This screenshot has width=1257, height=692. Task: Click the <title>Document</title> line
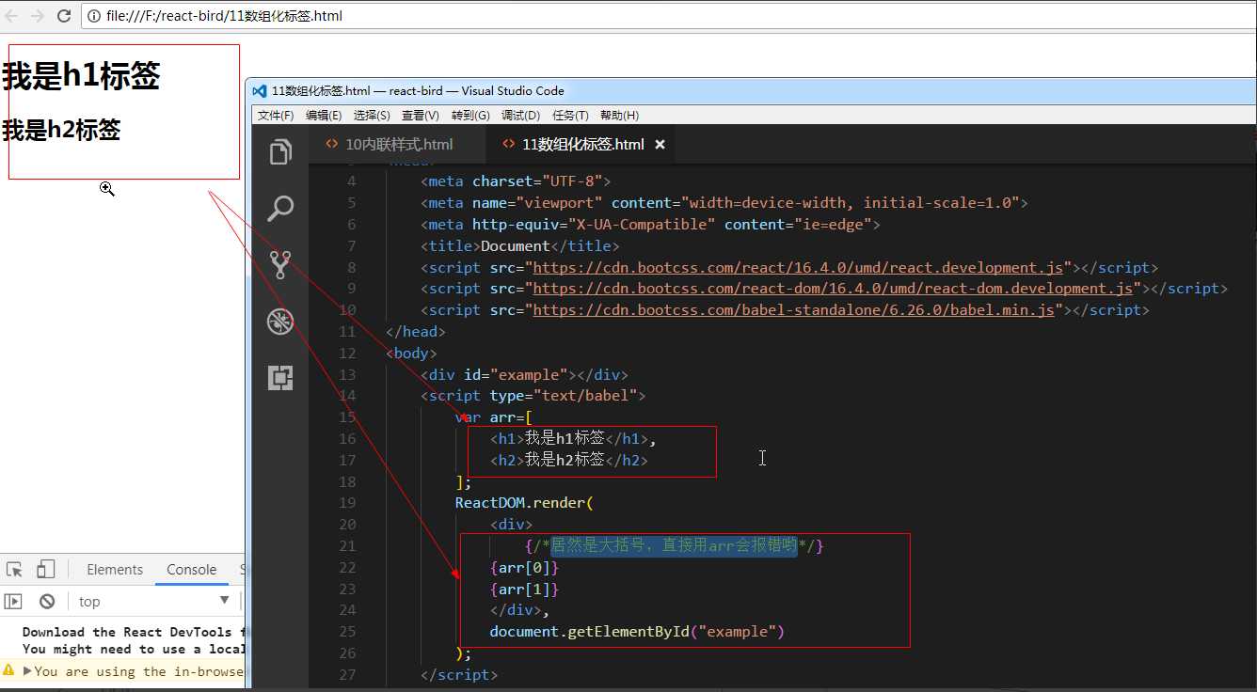pyautogui.click(x=520, y=246)
